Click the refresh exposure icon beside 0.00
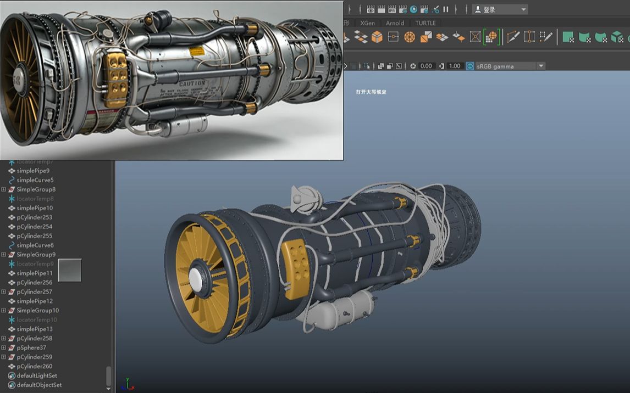Viewport: 630px width, 393px height. coord(413,65)
